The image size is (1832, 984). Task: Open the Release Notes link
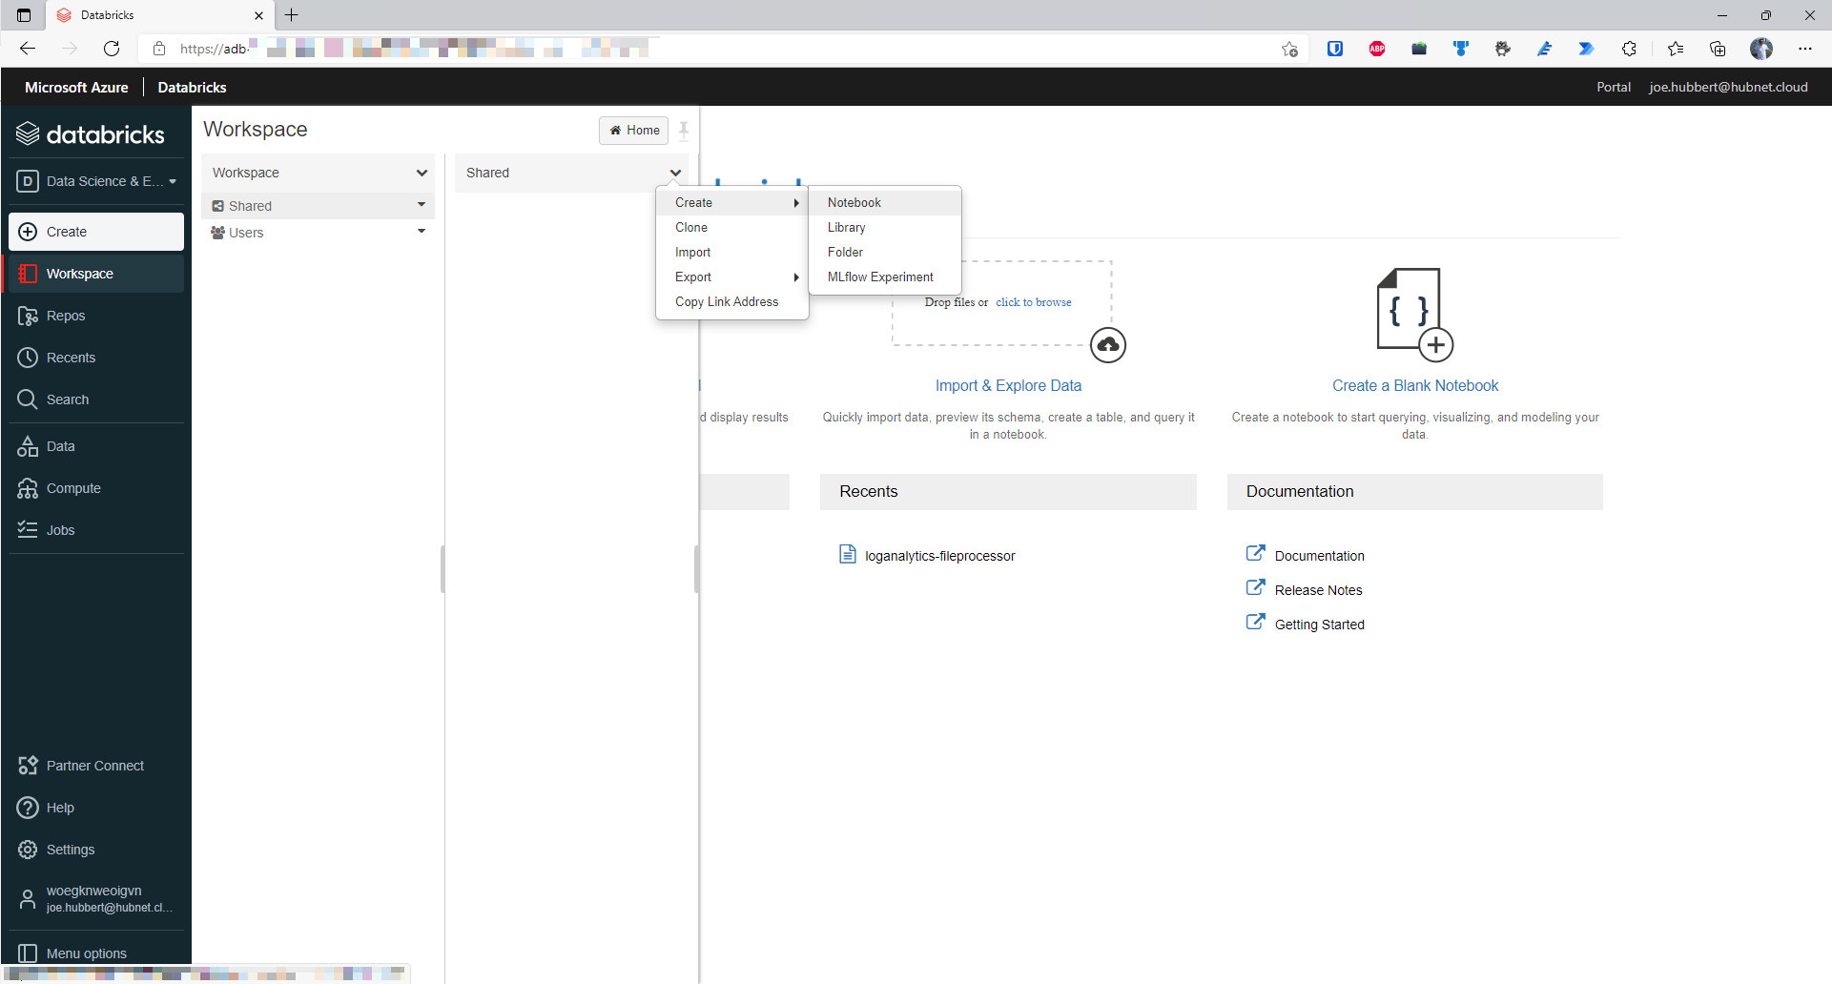(x=1319, y=589)
